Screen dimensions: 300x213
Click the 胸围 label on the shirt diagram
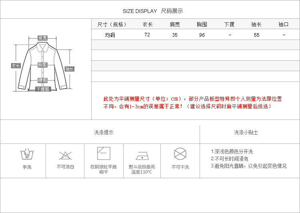[42, 65]
